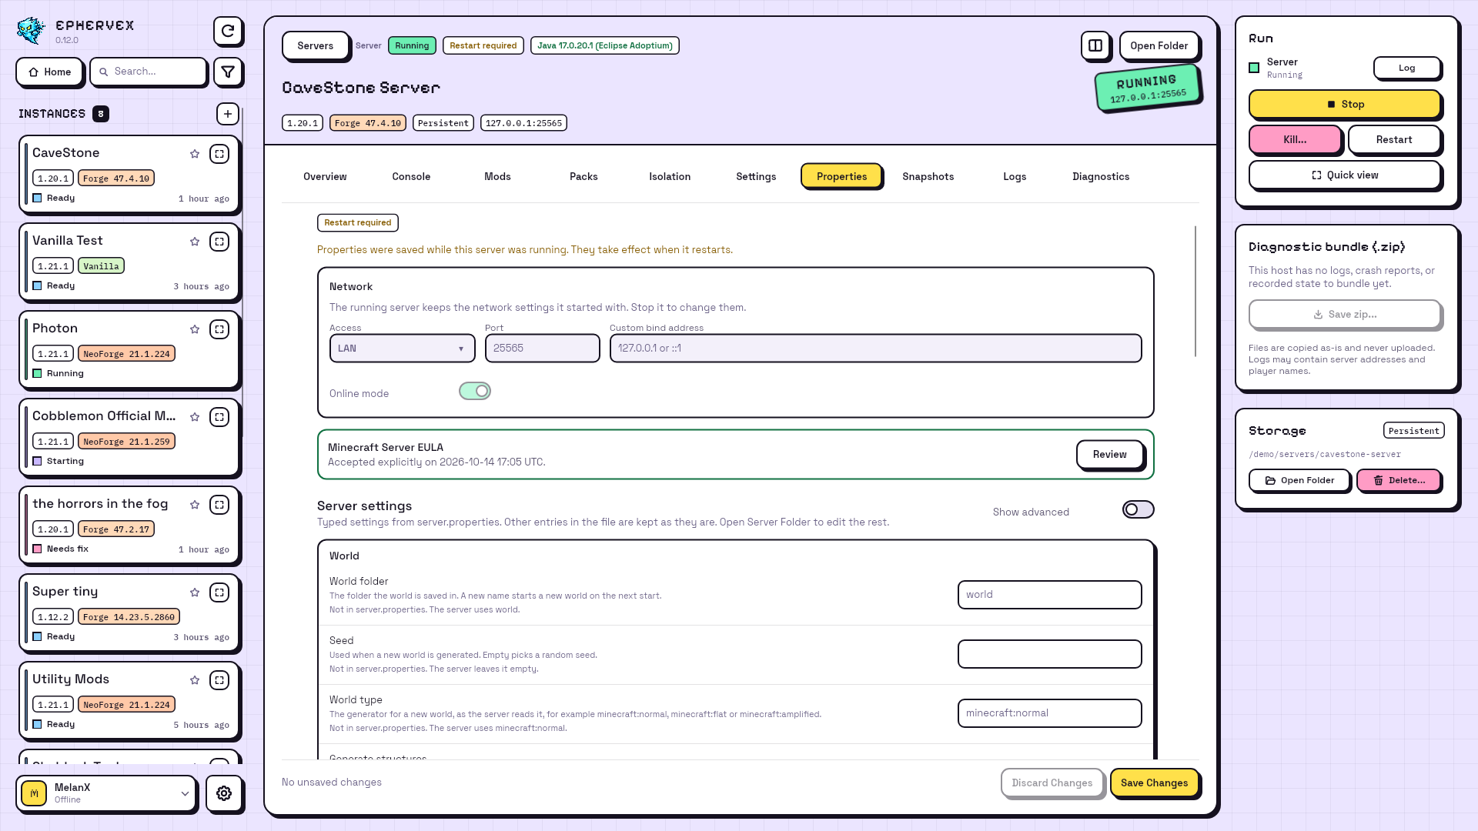Viewport: 1478px width, 831px height.
Task: Switch to the Mods tab
Action: point(497,176)
